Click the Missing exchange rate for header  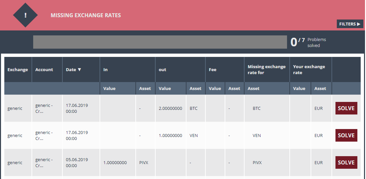267,69
